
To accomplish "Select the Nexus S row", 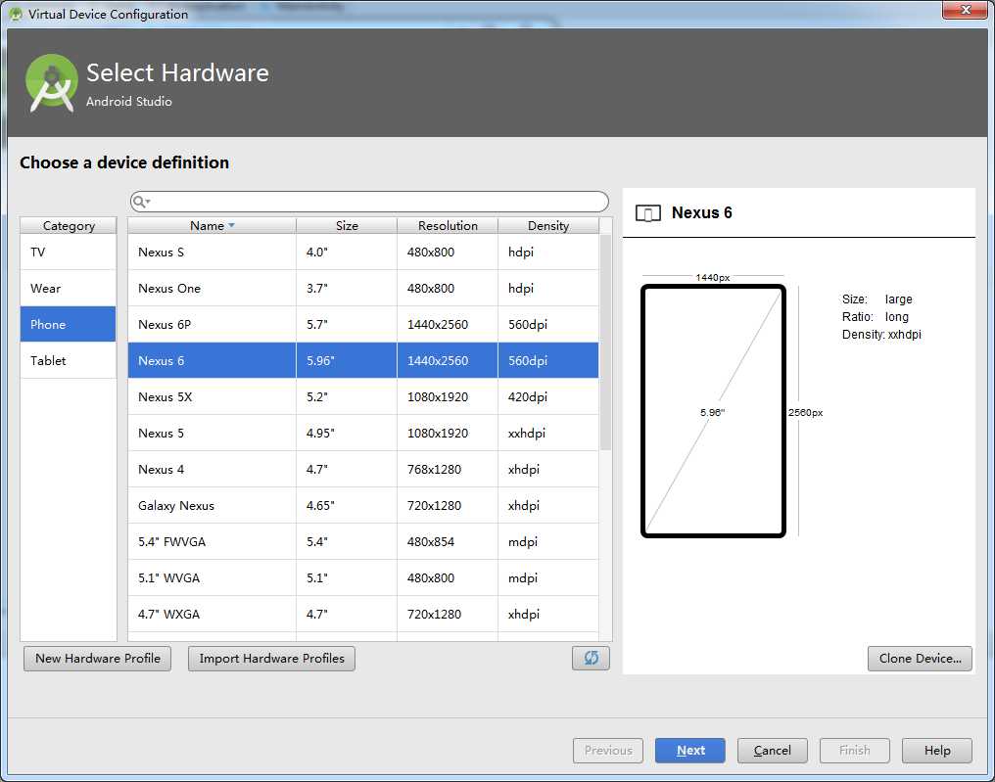I will pos(363,252).
